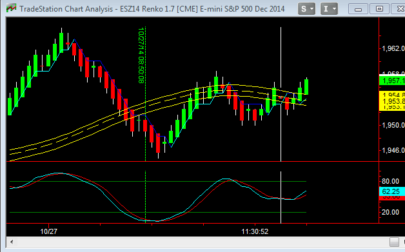Image resolution: width=405 pixels, height=252 pixels.
Task: Select the white vertical line in price pane
Action: click(281, 94)
